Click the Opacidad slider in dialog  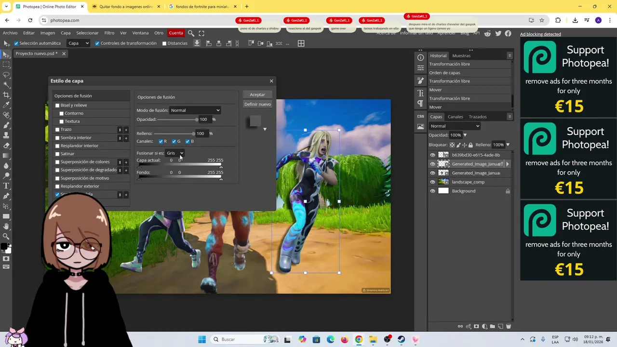[177, 120]
